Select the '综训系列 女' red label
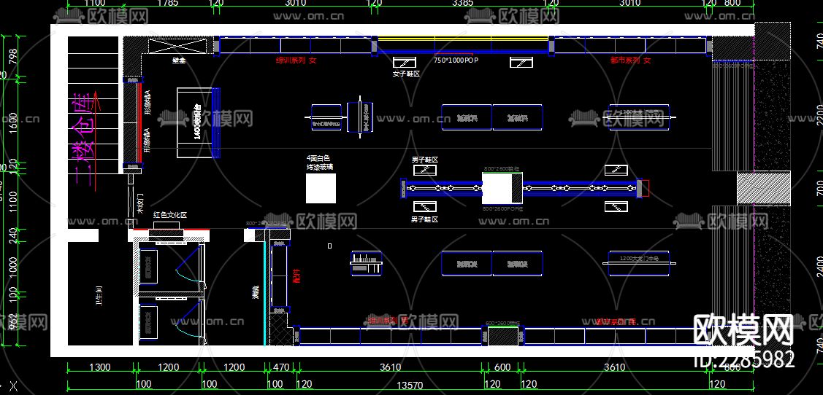The width and height of the screenshot is (823, 395). click(x=296, y=60)
